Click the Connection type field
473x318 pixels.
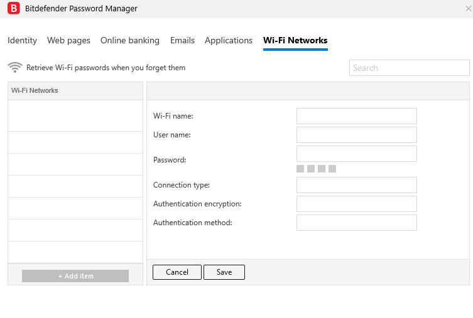pos(356,185)
